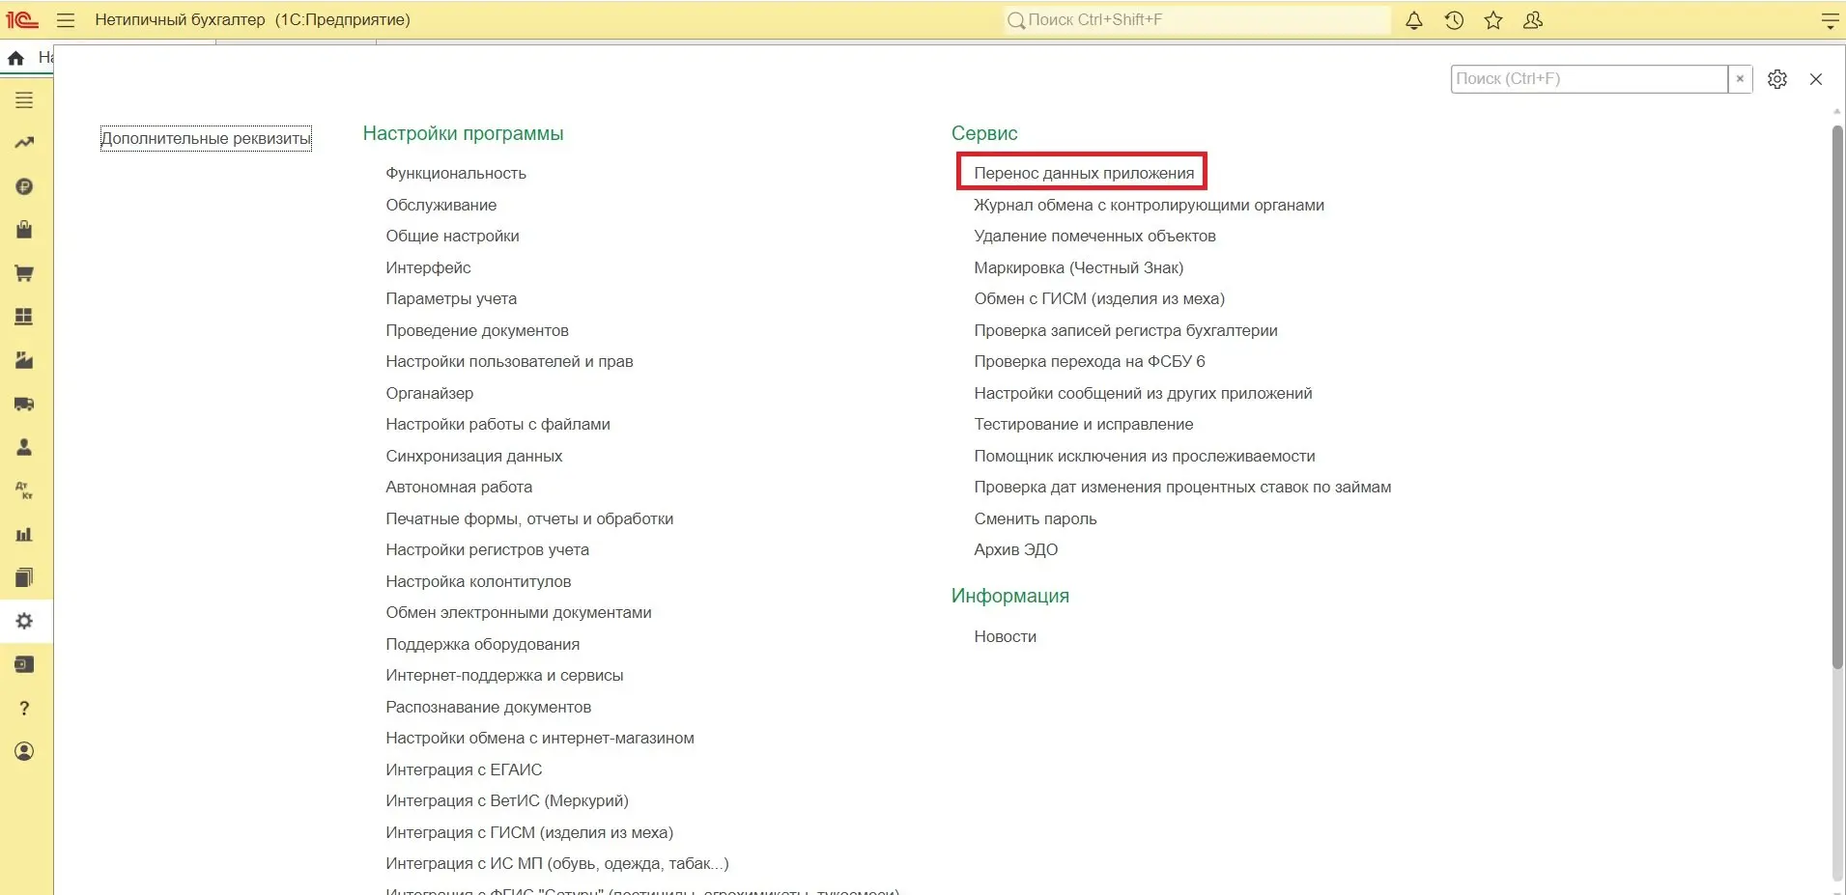Open the person staff section in sidebar

click(x=24, y=447)
